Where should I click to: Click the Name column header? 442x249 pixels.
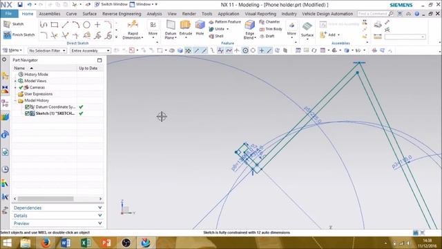pos(44,68)
